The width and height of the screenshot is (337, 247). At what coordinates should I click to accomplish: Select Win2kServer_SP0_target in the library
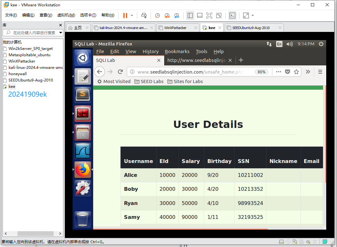point(30,49)
